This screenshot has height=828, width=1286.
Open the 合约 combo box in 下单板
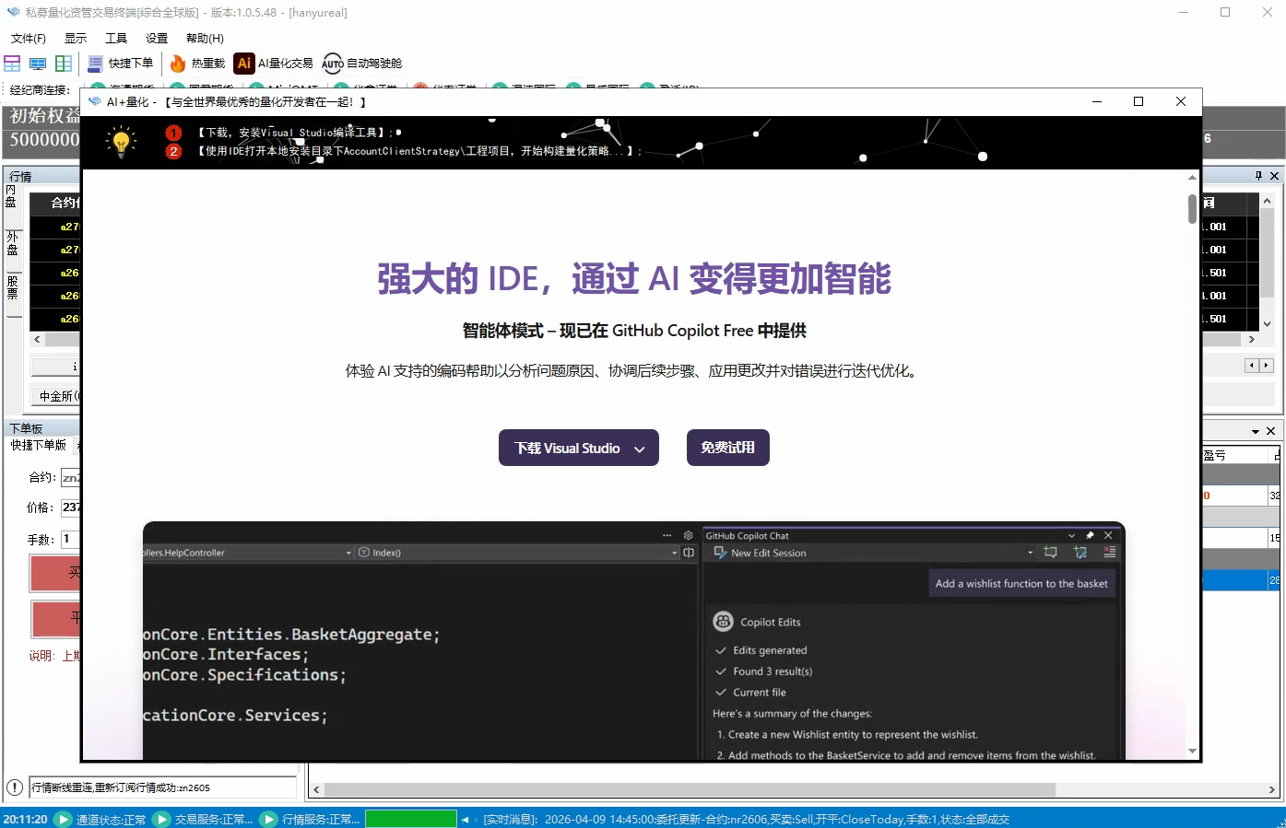coord(72,477)
